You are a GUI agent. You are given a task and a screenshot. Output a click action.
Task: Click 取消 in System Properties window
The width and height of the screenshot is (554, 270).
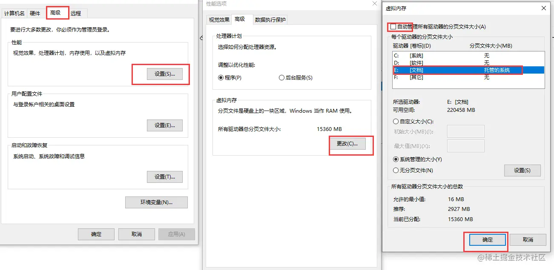click(136, 234)
